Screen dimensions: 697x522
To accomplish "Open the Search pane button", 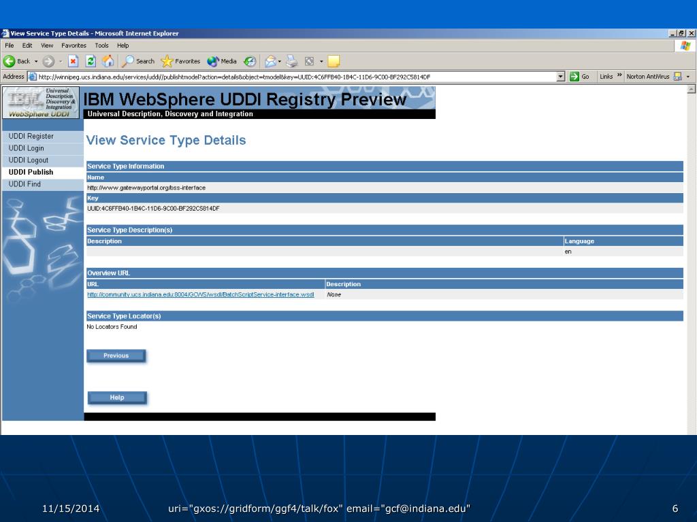I will [x=138, y=61].
